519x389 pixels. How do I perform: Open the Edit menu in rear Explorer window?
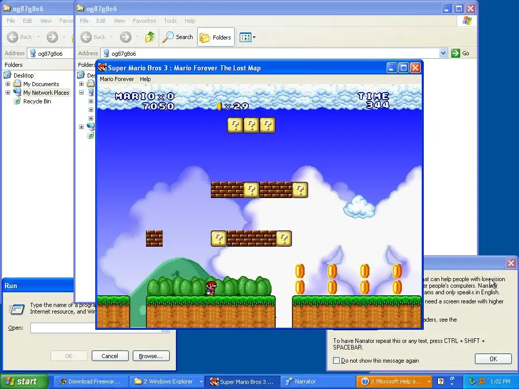(x=27, y=21)
